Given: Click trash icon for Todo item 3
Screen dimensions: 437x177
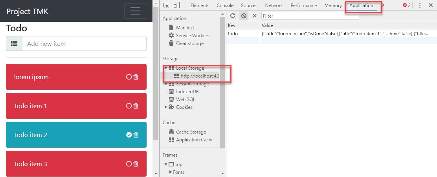Looking at the screenshot, I should 136,164.
